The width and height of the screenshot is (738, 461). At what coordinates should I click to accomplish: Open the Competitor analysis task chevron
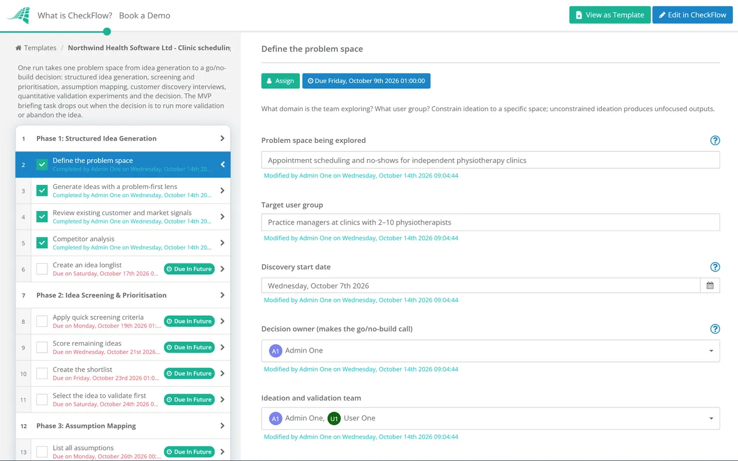point(223,243)
